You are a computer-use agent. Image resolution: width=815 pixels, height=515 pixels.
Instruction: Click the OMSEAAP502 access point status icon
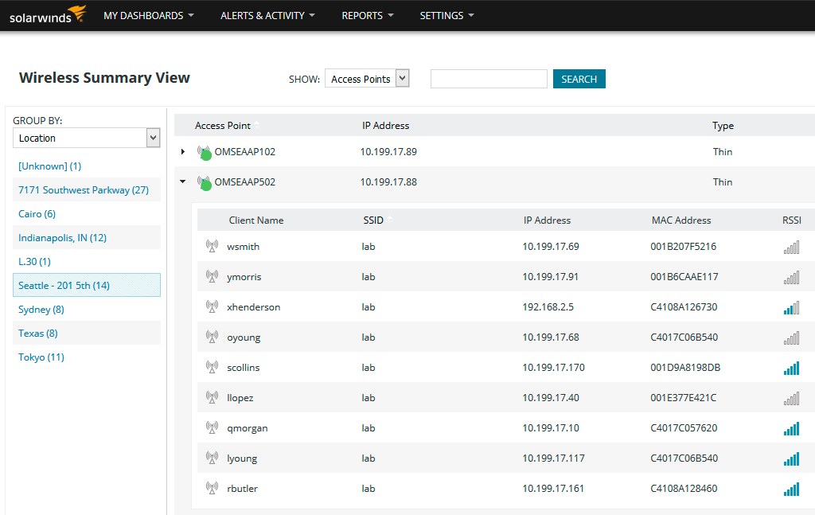(x=205, y=183)
